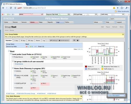Switch to the 2 days tab
This screenshot has width=131, height=104.
tap(16, 41)
